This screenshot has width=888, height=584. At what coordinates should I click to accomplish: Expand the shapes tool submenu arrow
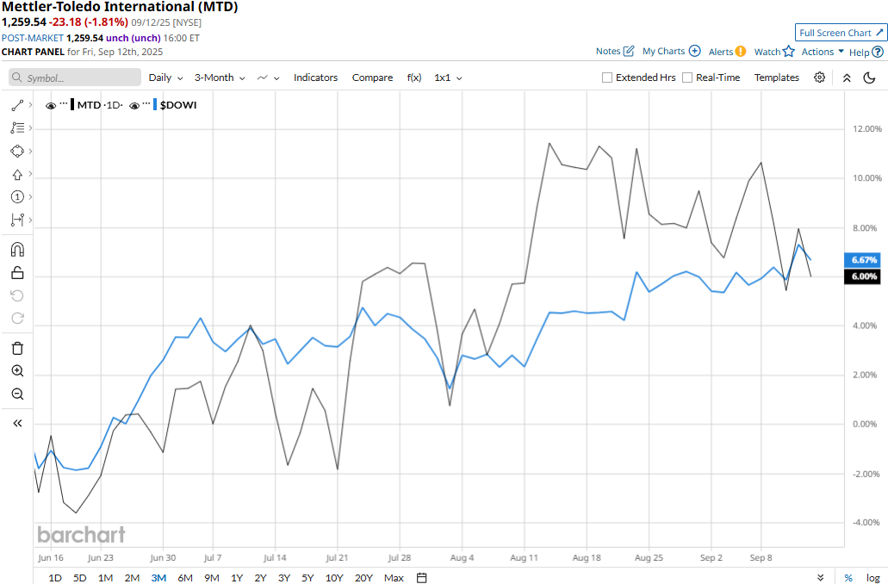pos(31,152)
